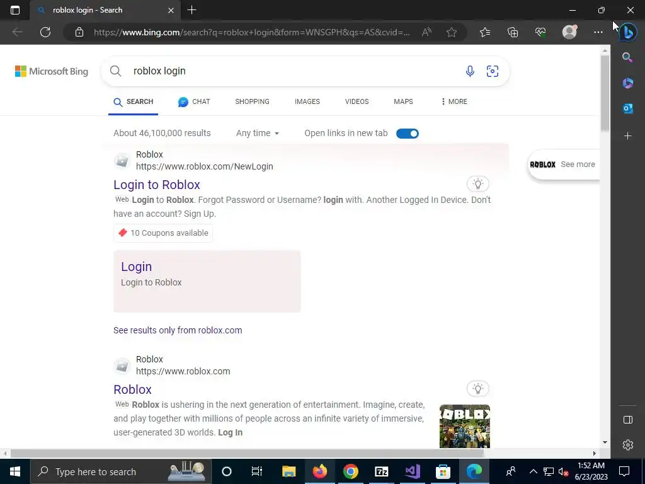The image size is (645, 484).
Task: Expand the MORE menu
Action: (x=454, y=101)
